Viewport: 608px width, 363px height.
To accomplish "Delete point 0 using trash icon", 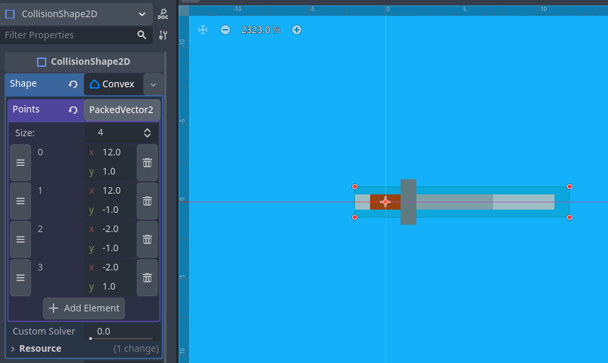I will (147, 162).
